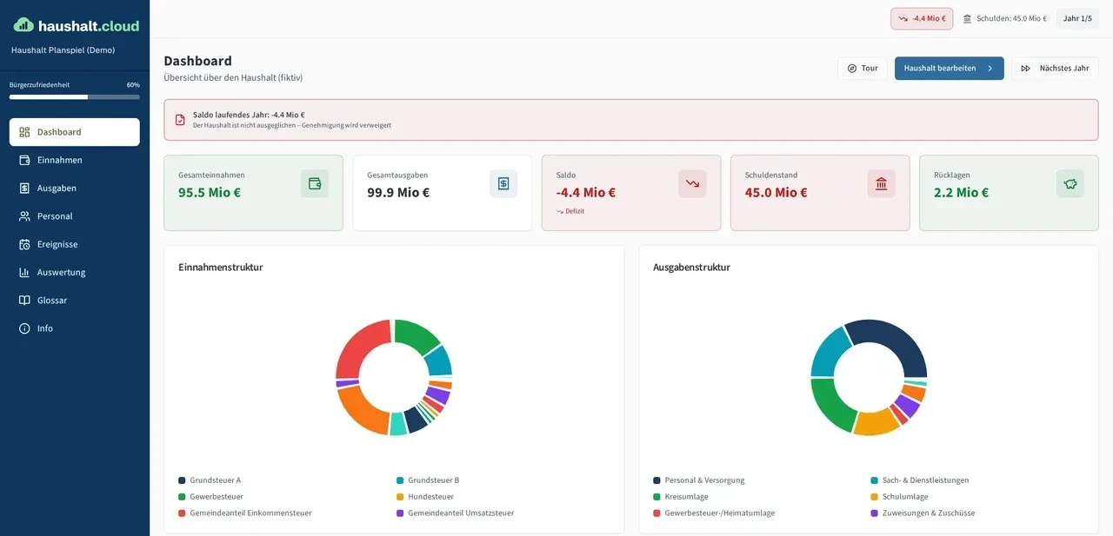Click the Haushalt Planspiel (Demo) title
Screen dimensions: 1113x536
(x=63, y=50)
